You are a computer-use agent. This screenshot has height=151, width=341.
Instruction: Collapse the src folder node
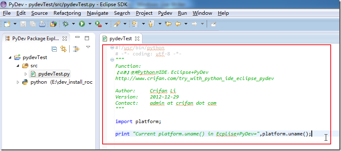pyautogui.click(x=18, y=66)
